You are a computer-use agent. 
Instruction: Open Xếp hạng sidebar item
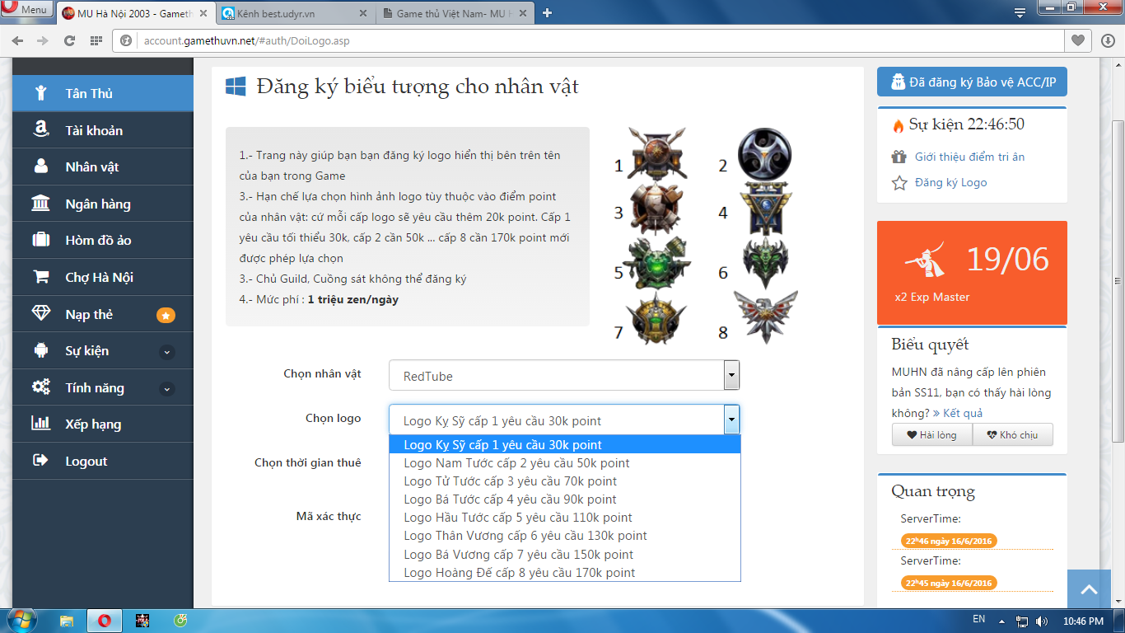click(103, 424)
